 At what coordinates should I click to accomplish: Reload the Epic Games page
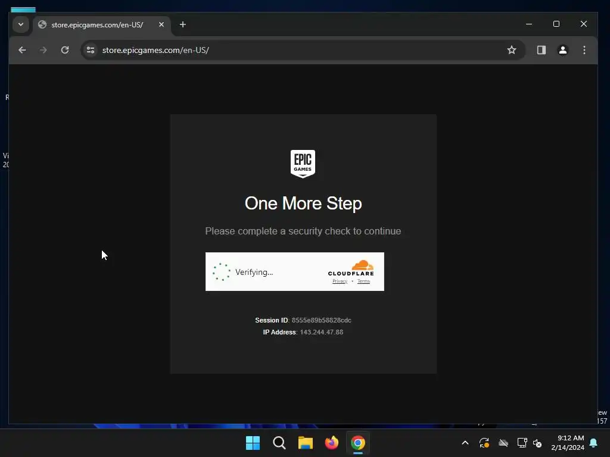[x=65, y=50]
